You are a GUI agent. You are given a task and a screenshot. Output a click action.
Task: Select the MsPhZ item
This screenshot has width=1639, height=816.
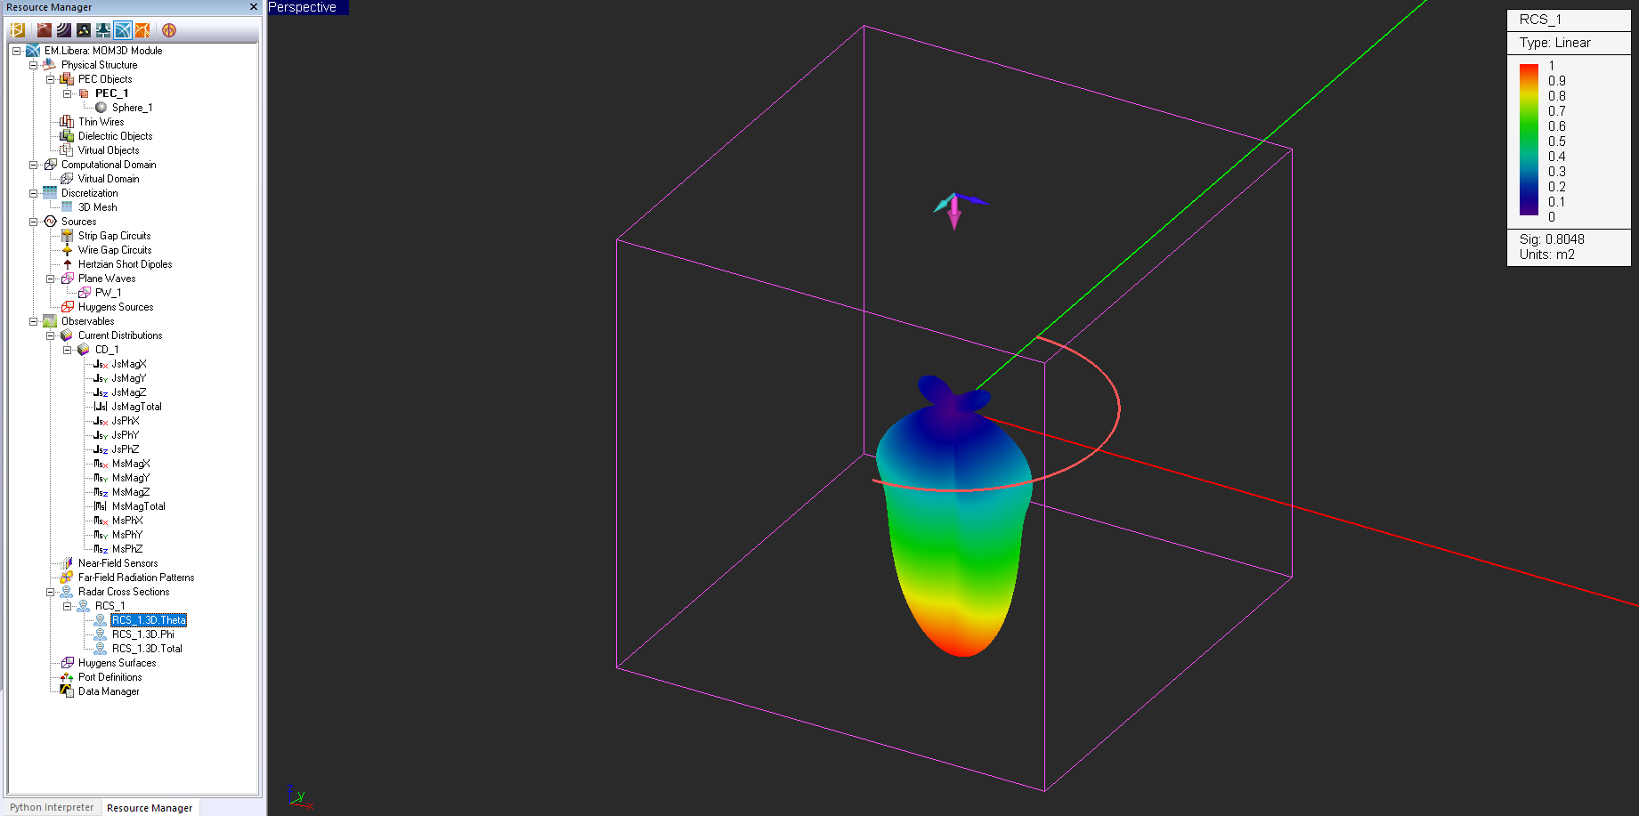point(127,549)
